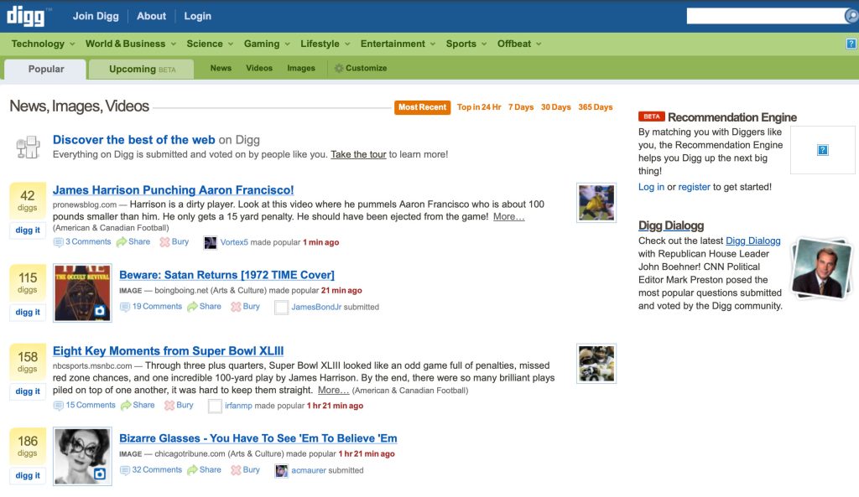Switch to the Upcoming beta tab

point(141,70)
